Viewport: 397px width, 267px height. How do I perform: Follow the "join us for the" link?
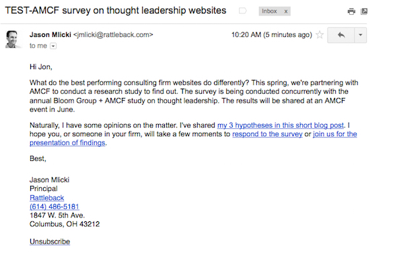tap(335, 134)
